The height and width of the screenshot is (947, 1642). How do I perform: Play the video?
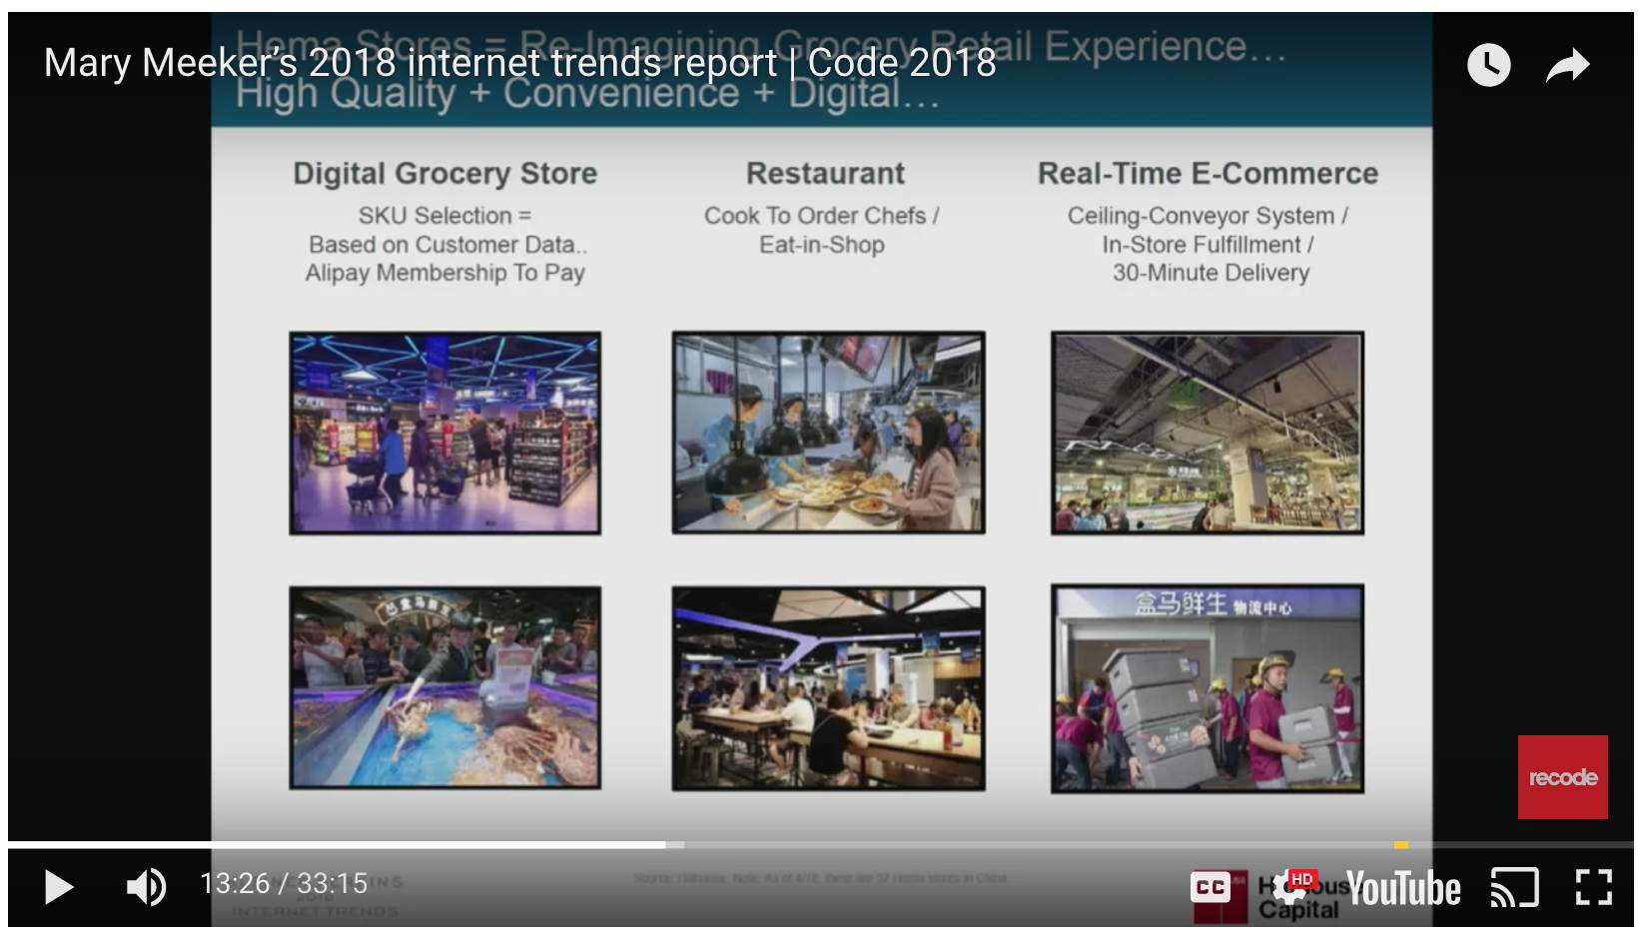[x=59, y=886]
